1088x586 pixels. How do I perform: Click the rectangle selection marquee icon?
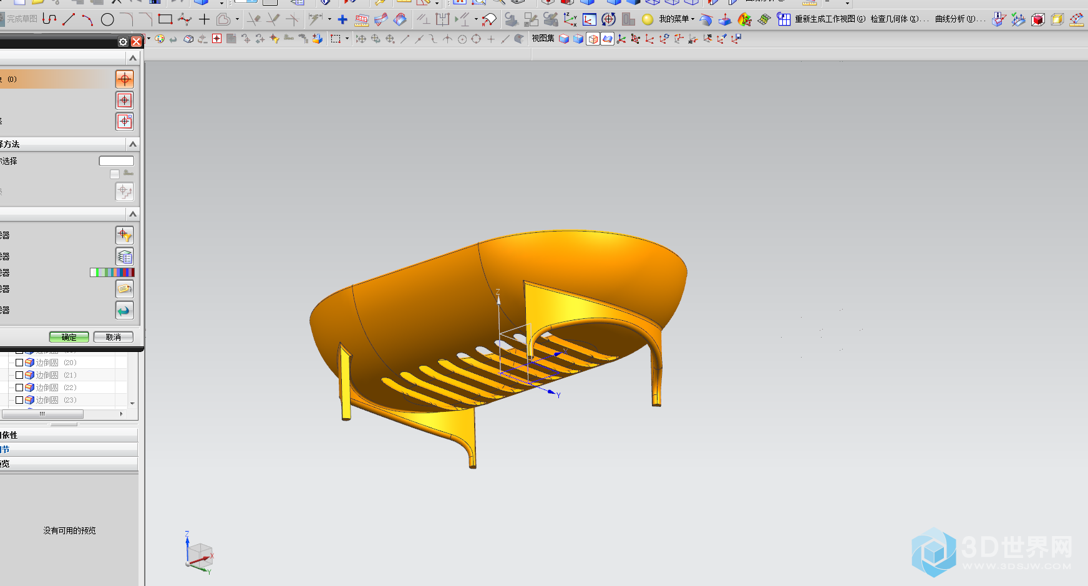click(336, 39)
